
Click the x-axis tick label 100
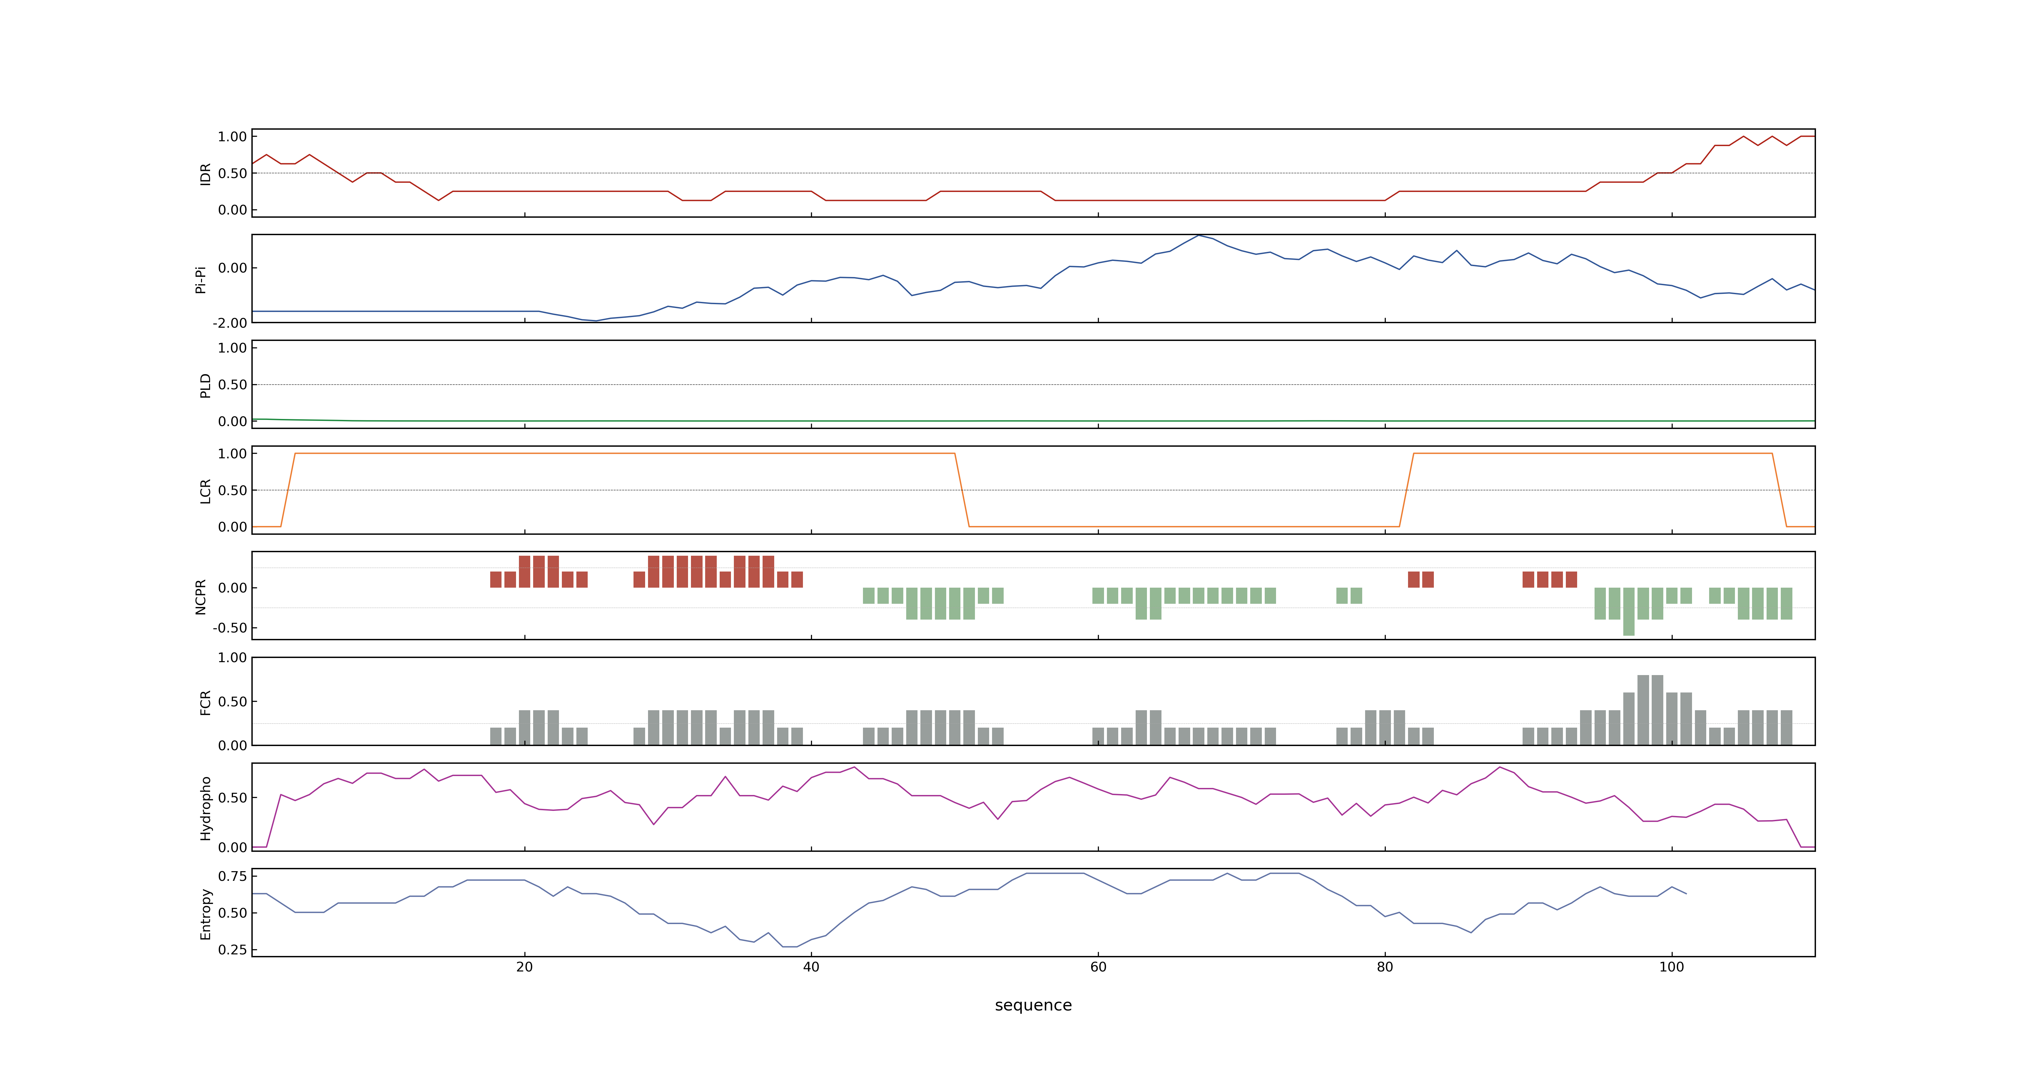(1672, 967)
